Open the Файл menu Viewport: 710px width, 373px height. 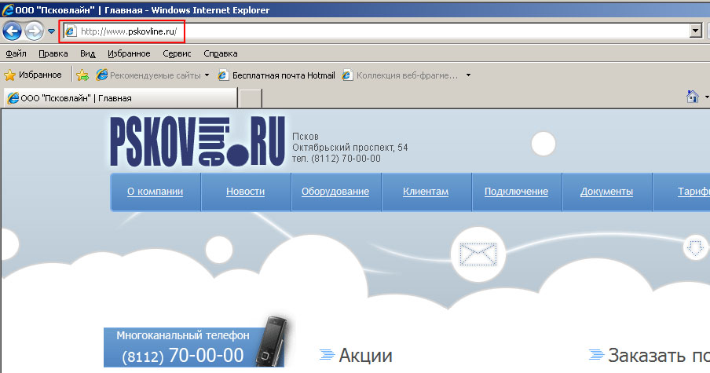pyautogui.click(x=16, y=53)
